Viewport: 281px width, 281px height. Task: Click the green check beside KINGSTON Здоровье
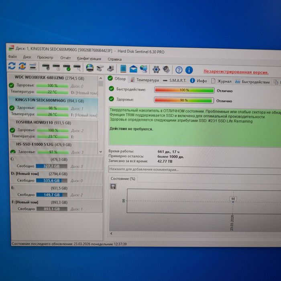[12, 108]
